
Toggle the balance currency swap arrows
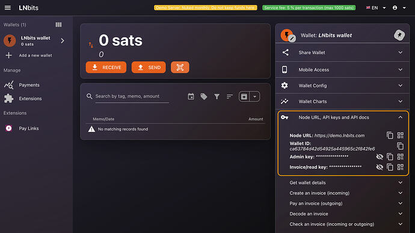click(x=91, y=45)
